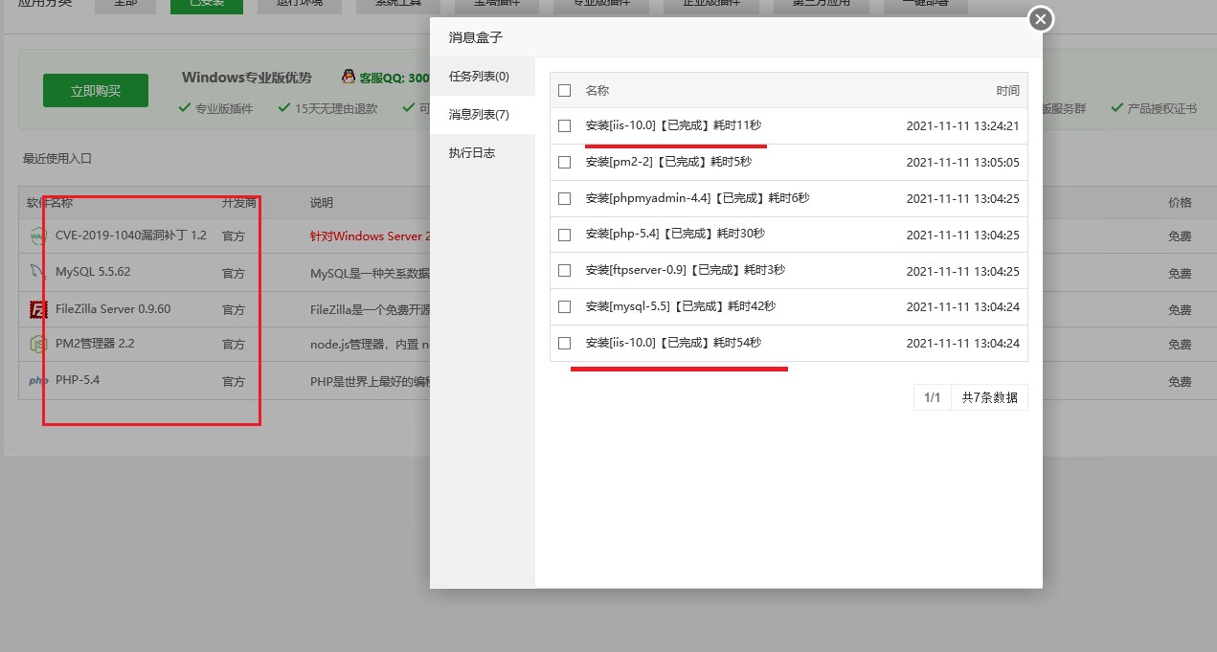Open the FileZilla Server 0.9.60 entry
The image size is (1217, 652).
click(113, 309)
